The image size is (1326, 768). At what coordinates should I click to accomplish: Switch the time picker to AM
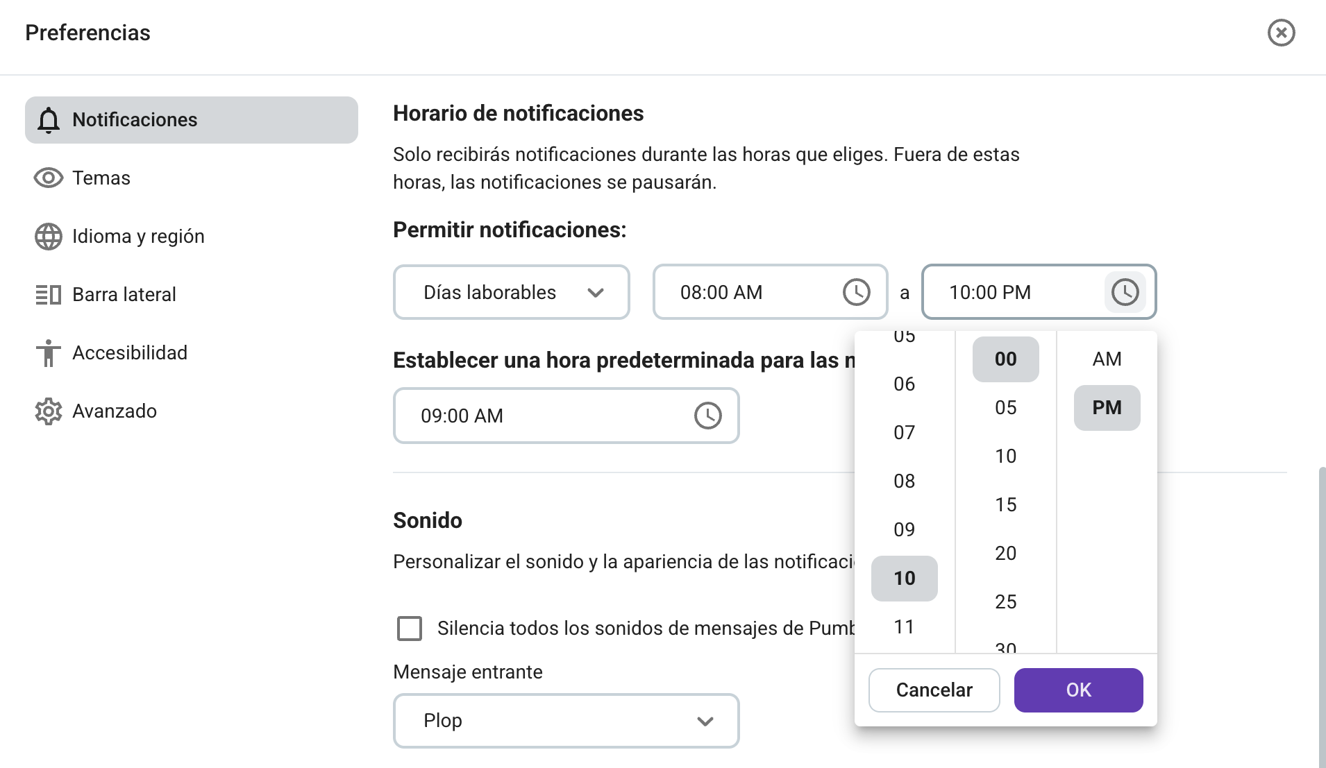[x=1107, y=359]
